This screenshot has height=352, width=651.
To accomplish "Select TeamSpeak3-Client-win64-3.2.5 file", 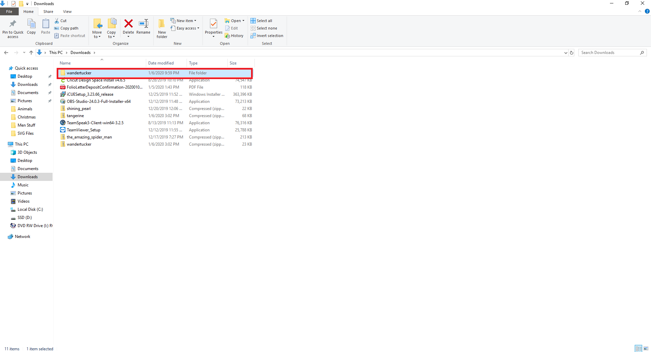I will [x=156, y=123].
